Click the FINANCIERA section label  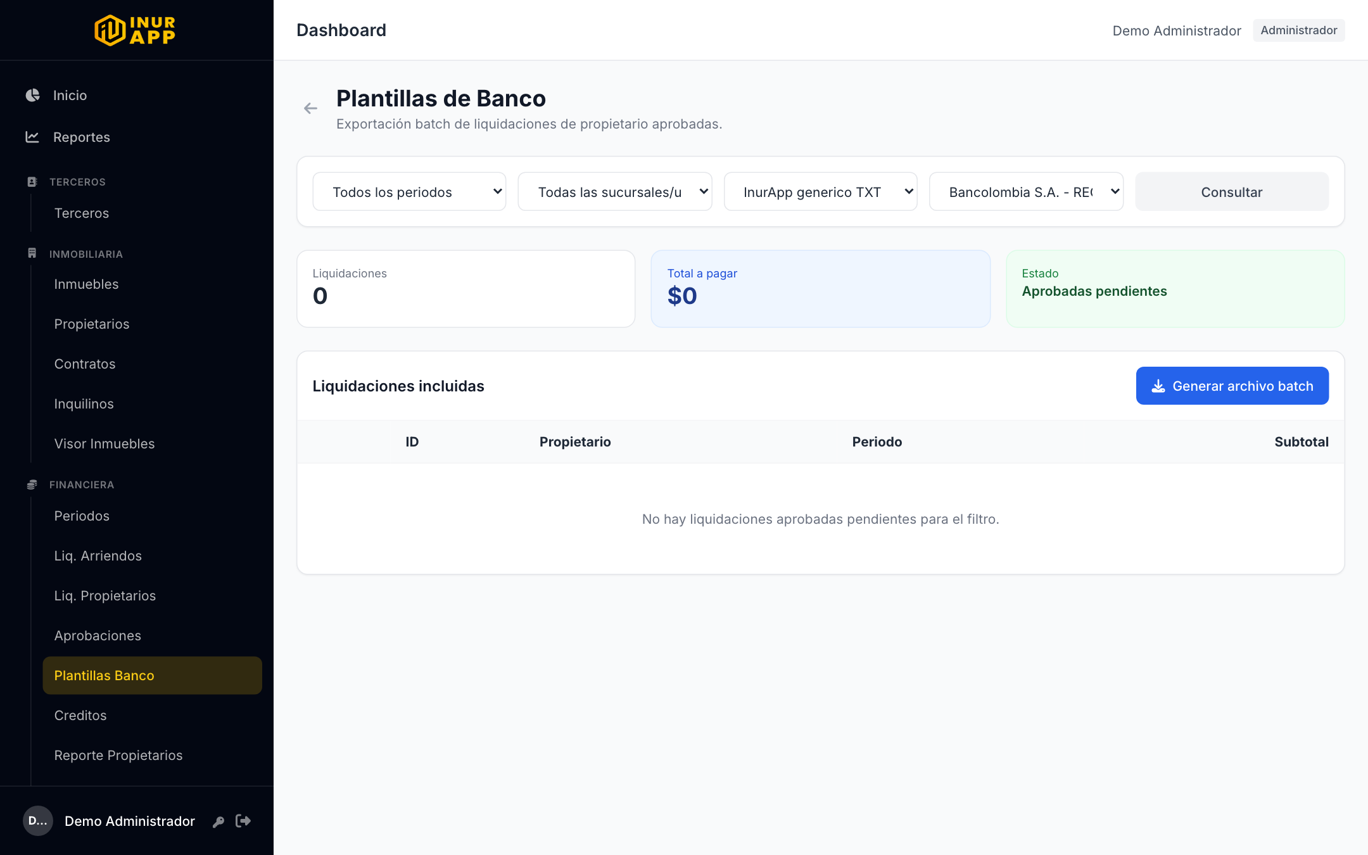(x=82, y=484)
